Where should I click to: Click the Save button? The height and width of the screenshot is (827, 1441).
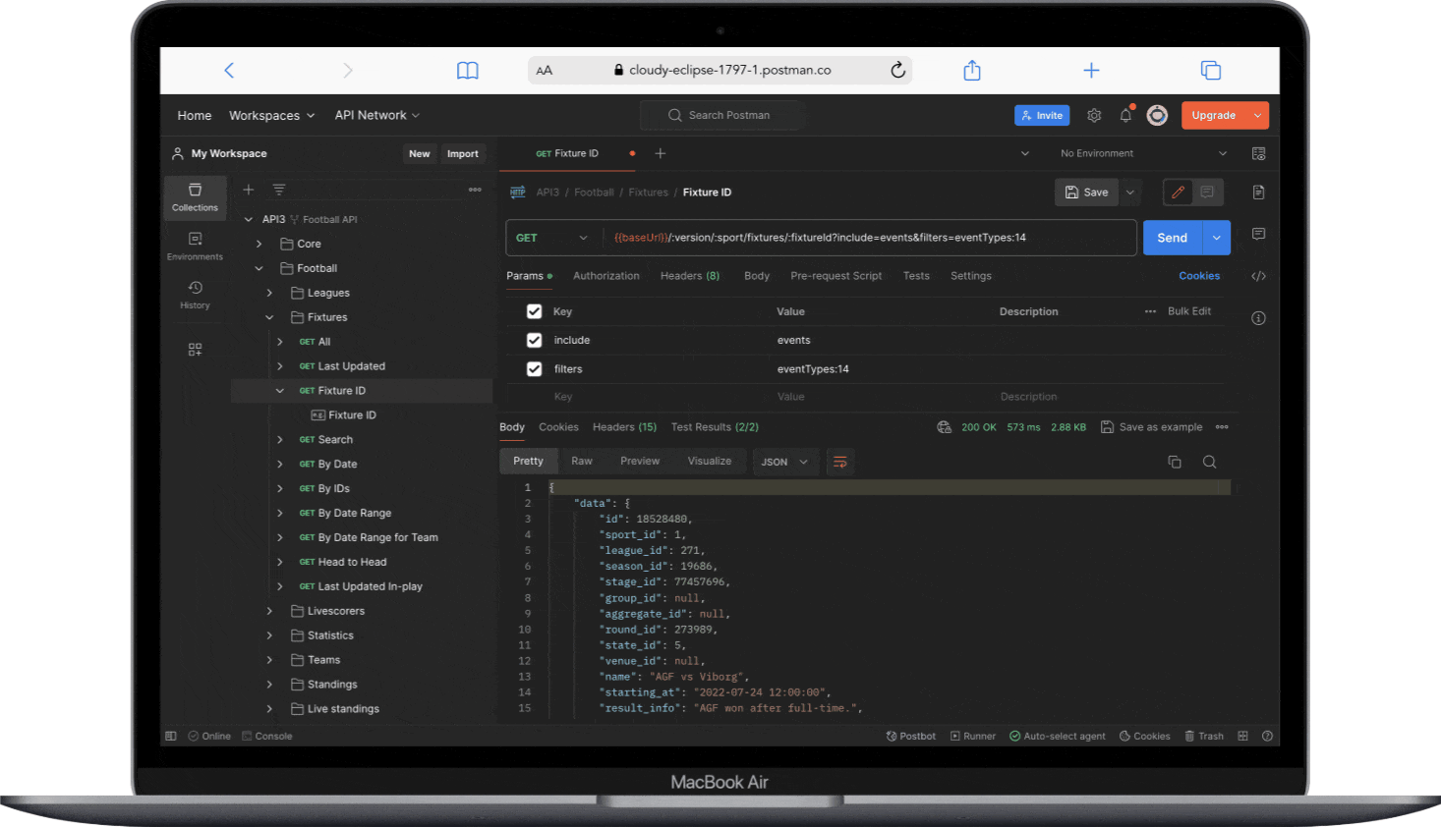click(1086, 193)
